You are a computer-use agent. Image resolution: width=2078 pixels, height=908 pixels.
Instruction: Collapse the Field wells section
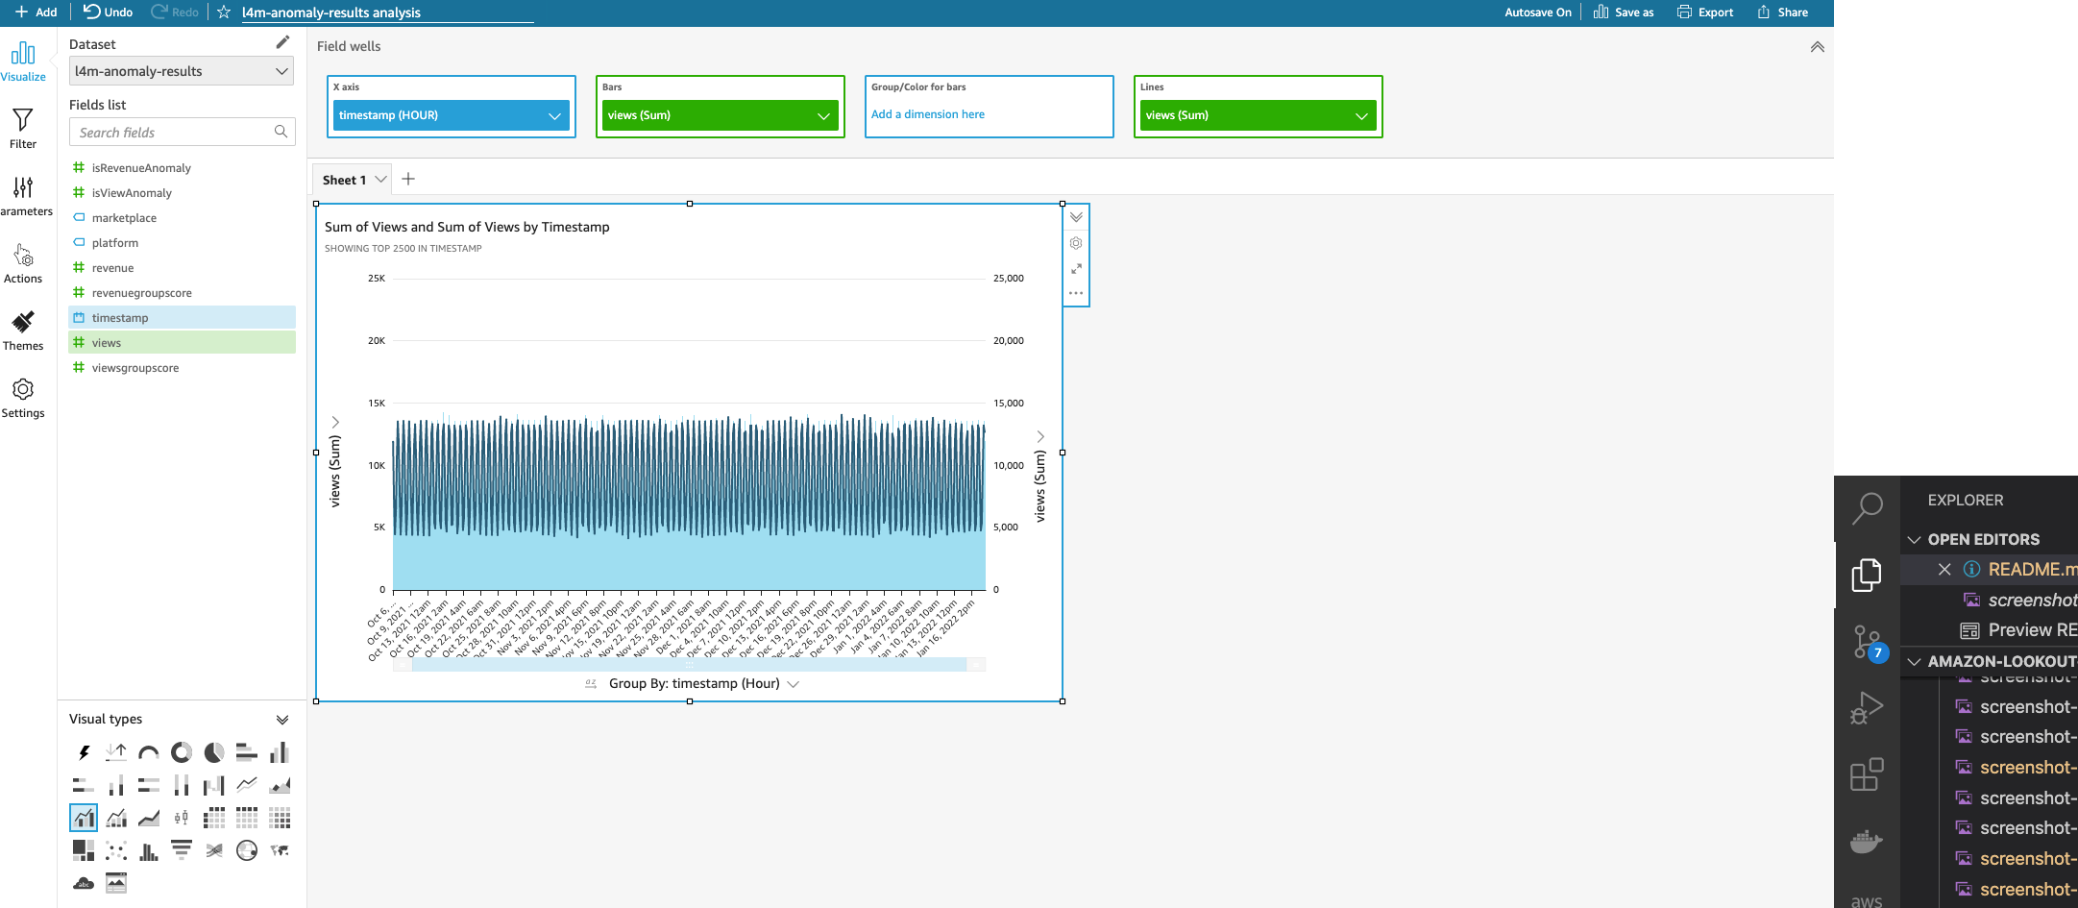[x=1817, y=46]
